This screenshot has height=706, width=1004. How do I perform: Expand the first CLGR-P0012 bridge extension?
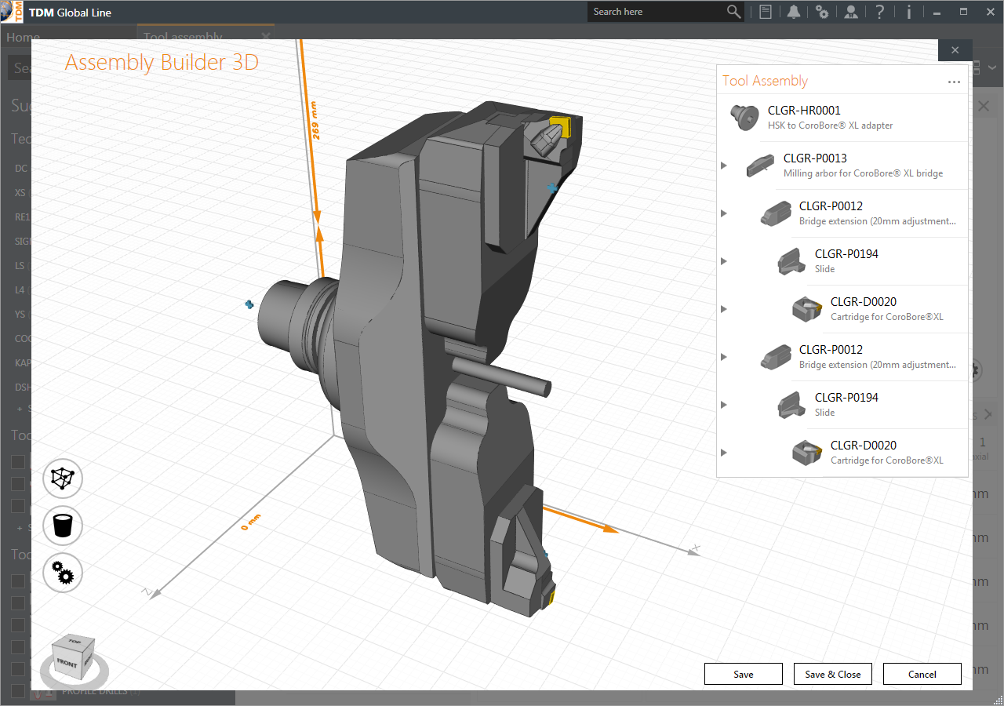tap(724, 213)
